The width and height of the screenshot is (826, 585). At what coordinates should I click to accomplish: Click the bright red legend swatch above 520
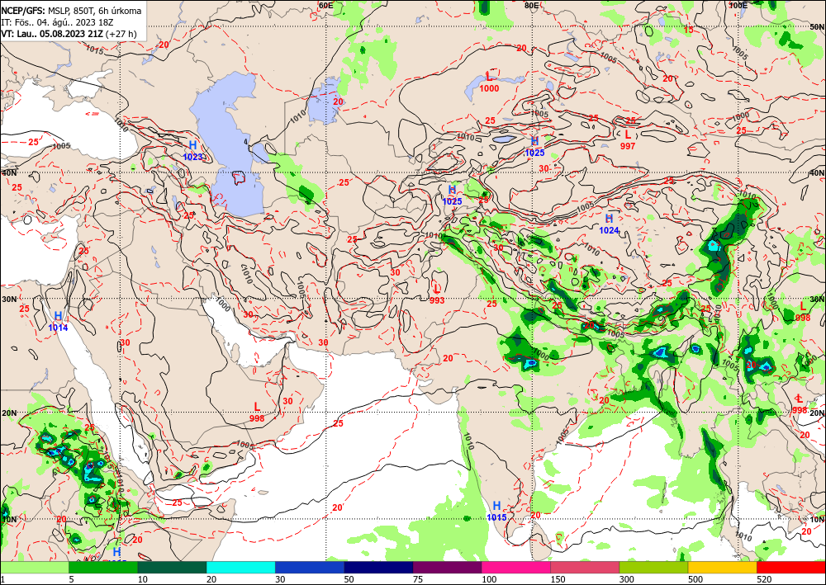pos(791,567)
